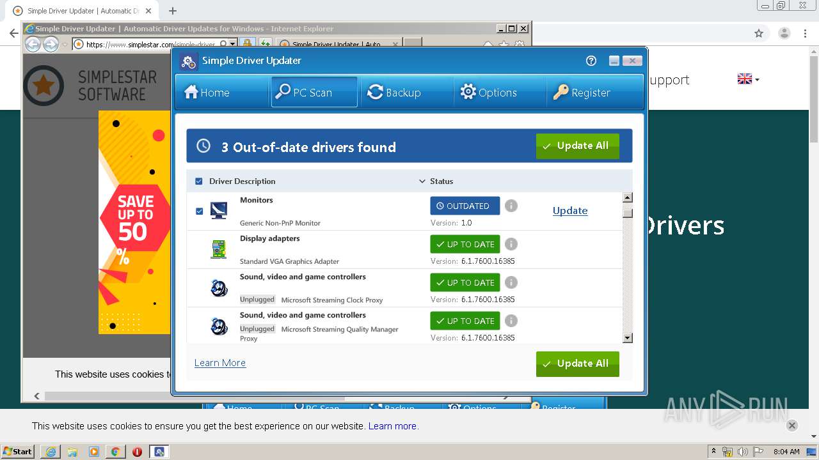This screenshot has height=460, width=819.
Task: Click the Internet Explorer forward button
Action: click(x=51, y=44)
